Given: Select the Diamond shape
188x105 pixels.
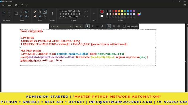Looking at the screenshot, I should [61, 14].
